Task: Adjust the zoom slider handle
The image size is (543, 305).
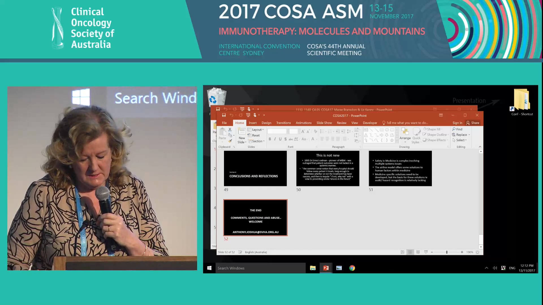Action: pos(447,252)
